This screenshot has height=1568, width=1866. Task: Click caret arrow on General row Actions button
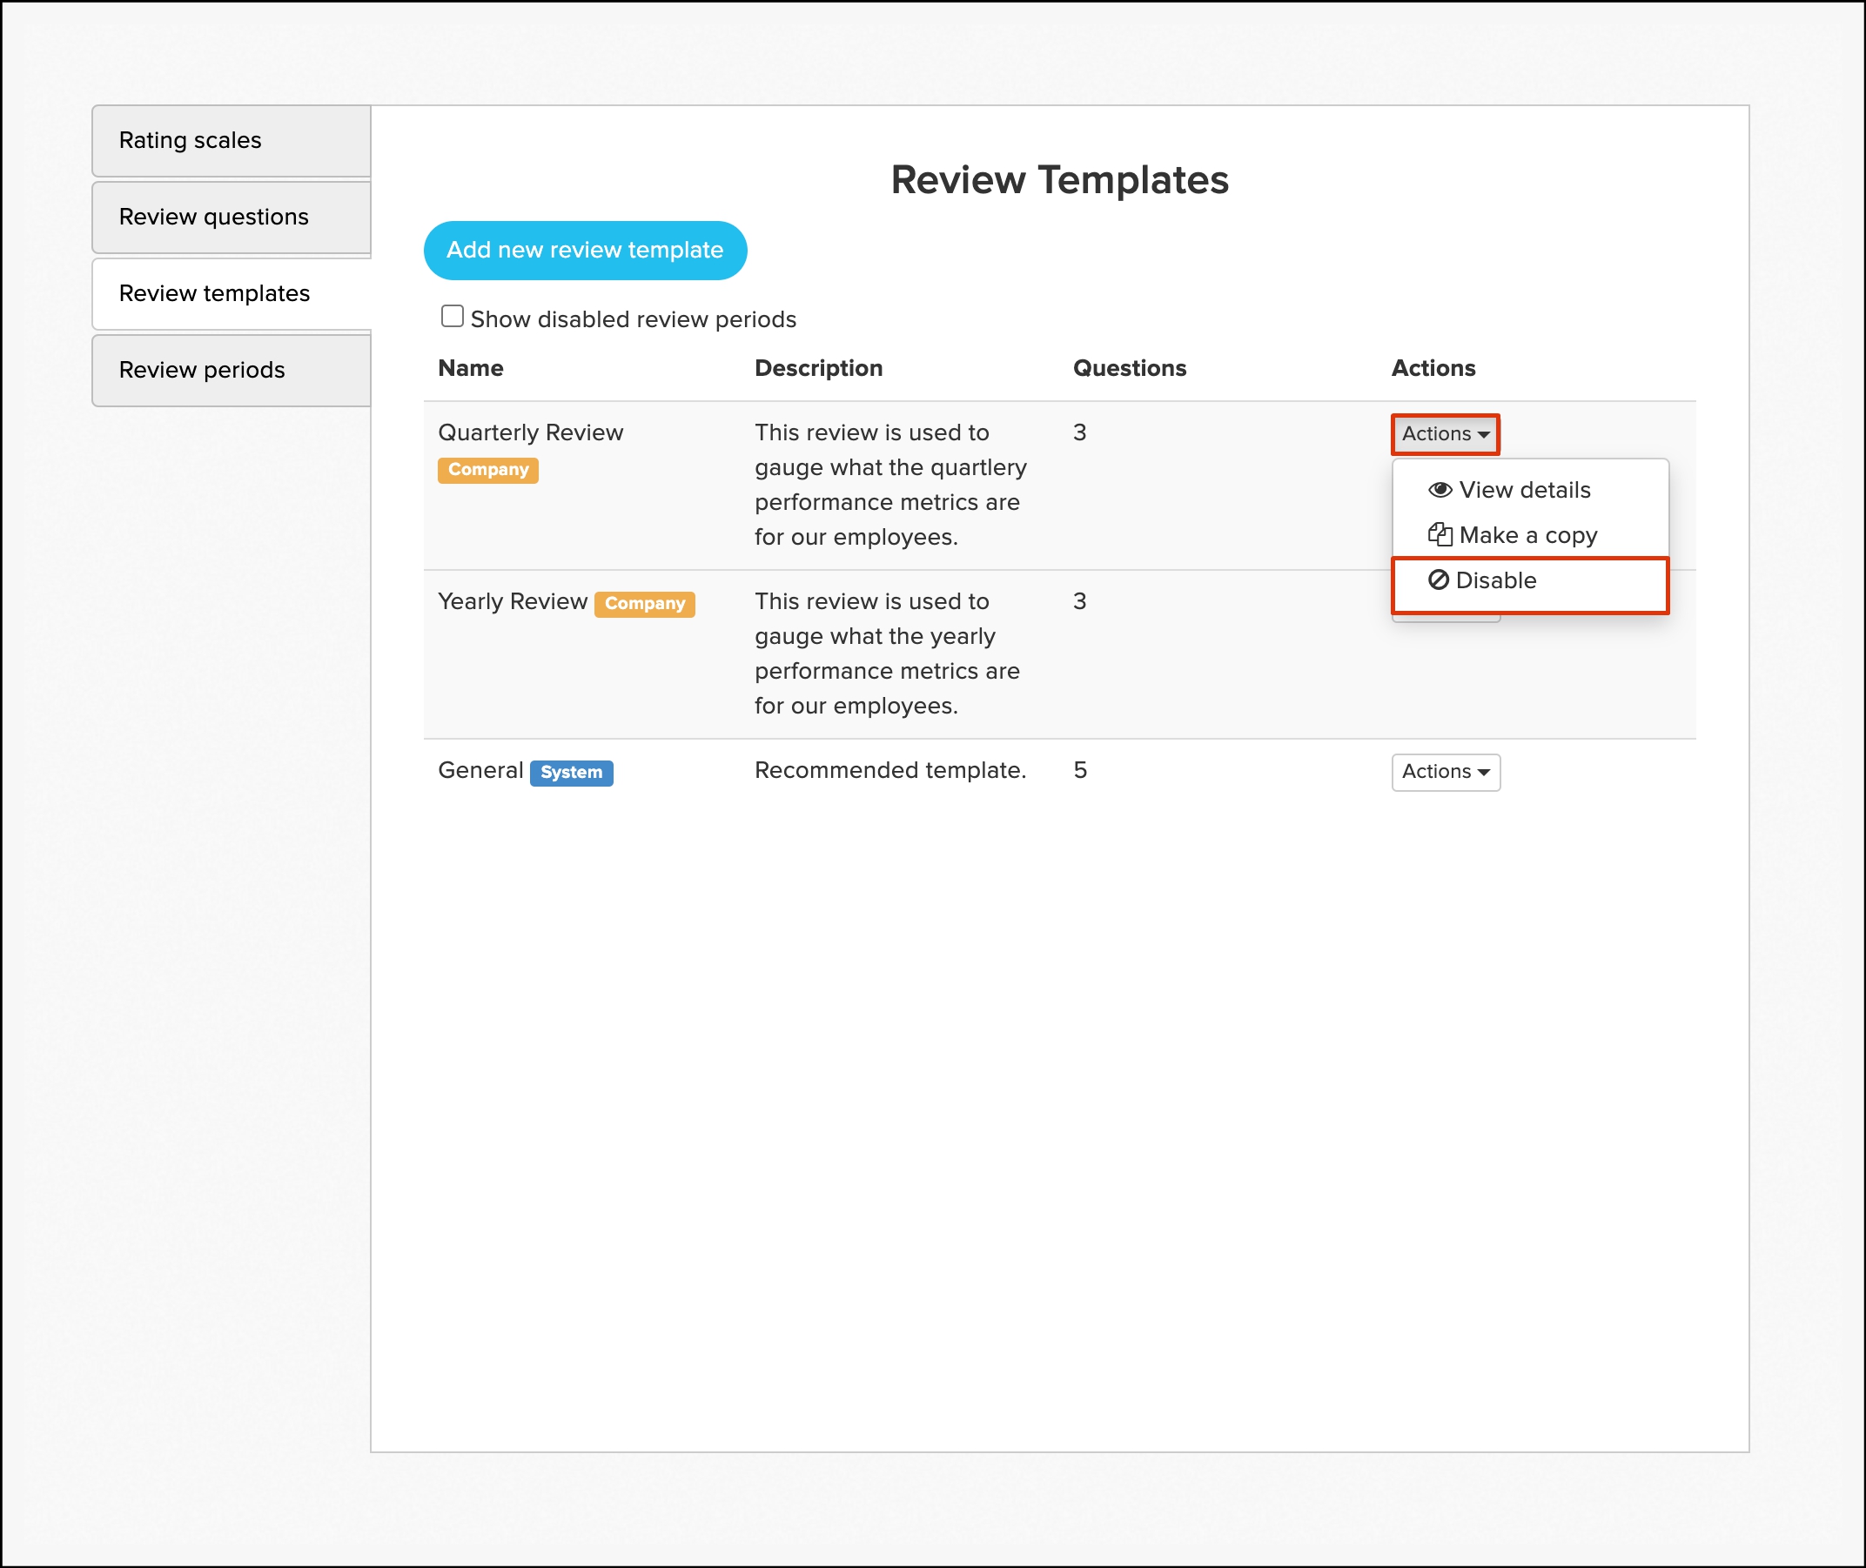(x=1483, y=773)
